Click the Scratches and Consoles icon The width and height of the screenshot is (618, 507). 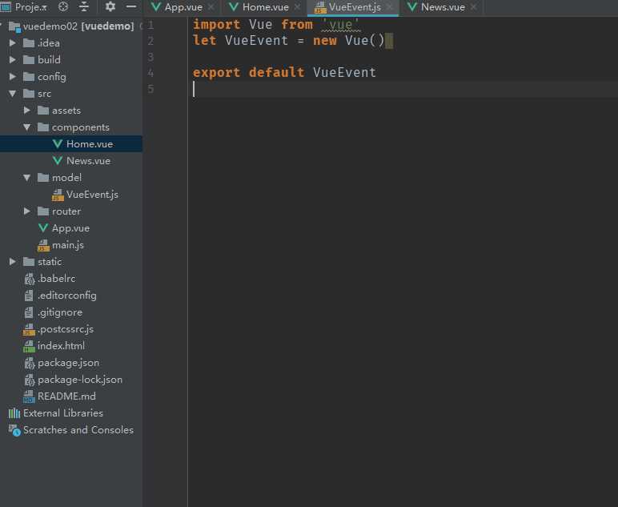(14, 430)
